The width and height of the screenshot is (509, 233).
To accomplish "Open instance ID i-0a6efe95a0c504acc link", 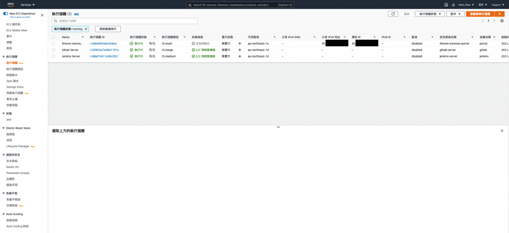I will tap(103, 43).
